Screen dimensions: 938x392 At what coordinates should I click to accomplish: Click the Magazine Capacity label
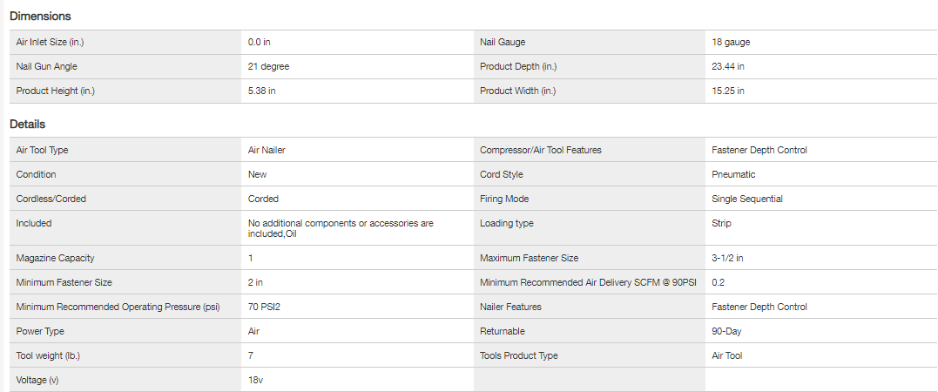pos(55,258)
